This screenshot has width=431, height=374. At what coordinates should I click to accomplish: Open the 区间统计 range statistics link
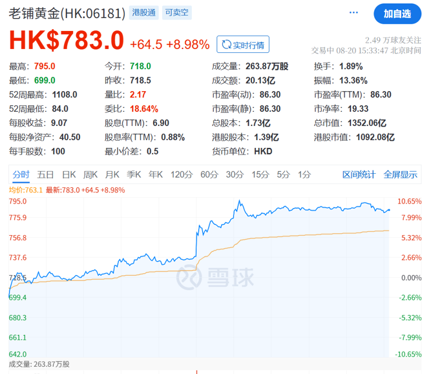click(x=359, y=174)
